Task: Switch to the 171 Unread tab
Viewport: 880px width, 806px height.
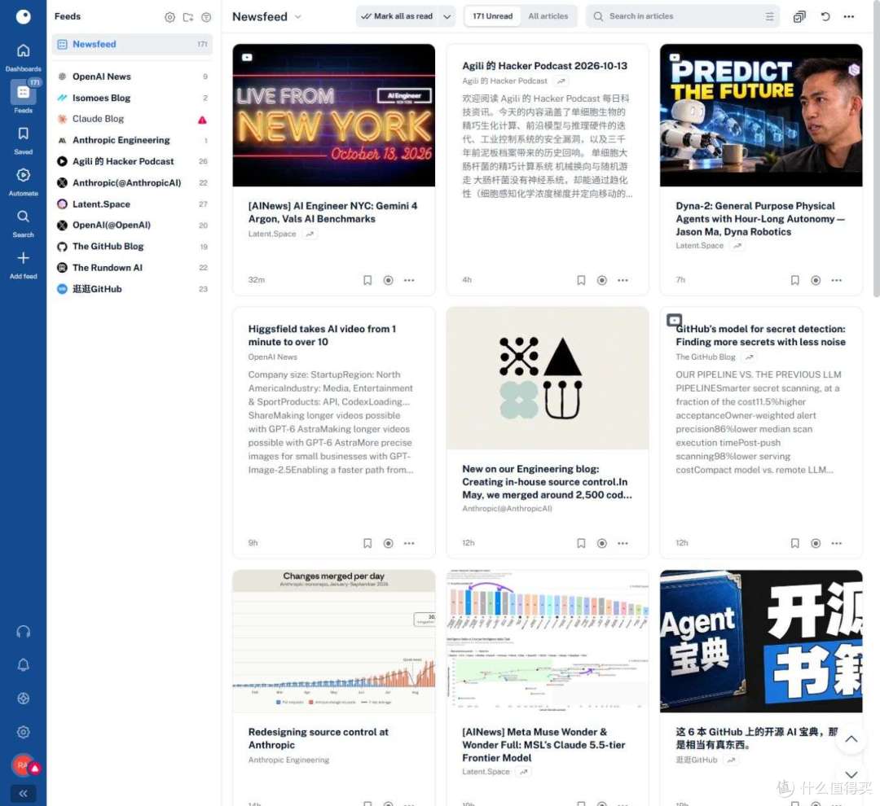Action: point(493,16)
